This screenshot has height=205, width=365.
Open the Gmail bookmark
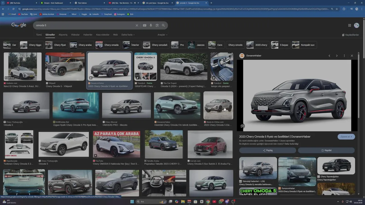tap(12, 14)
